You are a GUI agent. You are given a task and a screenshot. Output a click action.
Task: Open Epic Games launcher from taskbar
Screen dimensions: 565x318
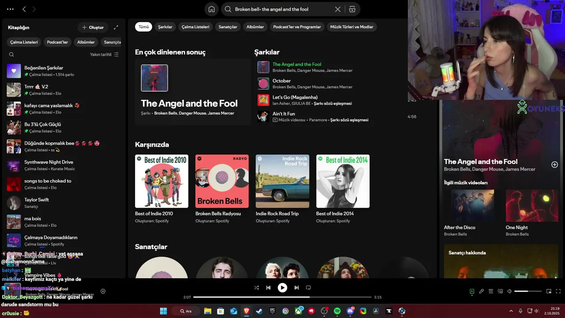[x=272, y=311]
